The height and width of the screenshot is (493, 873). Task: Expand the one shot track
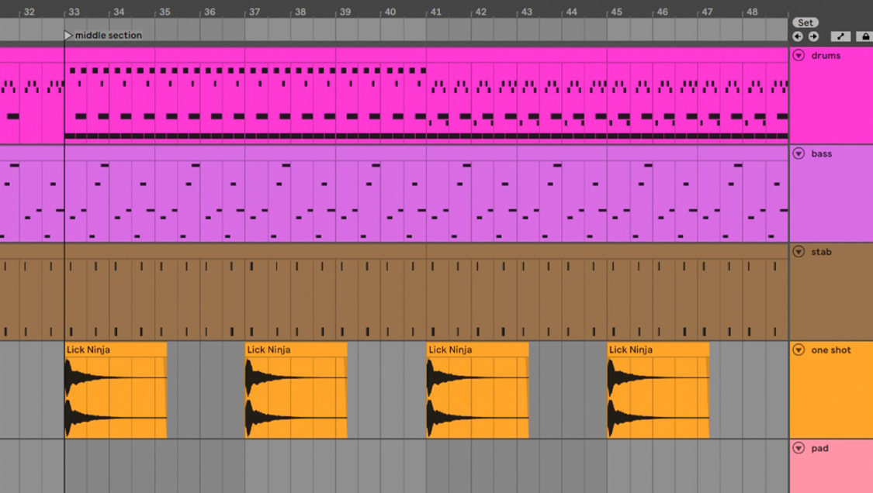tap(799, 350)
